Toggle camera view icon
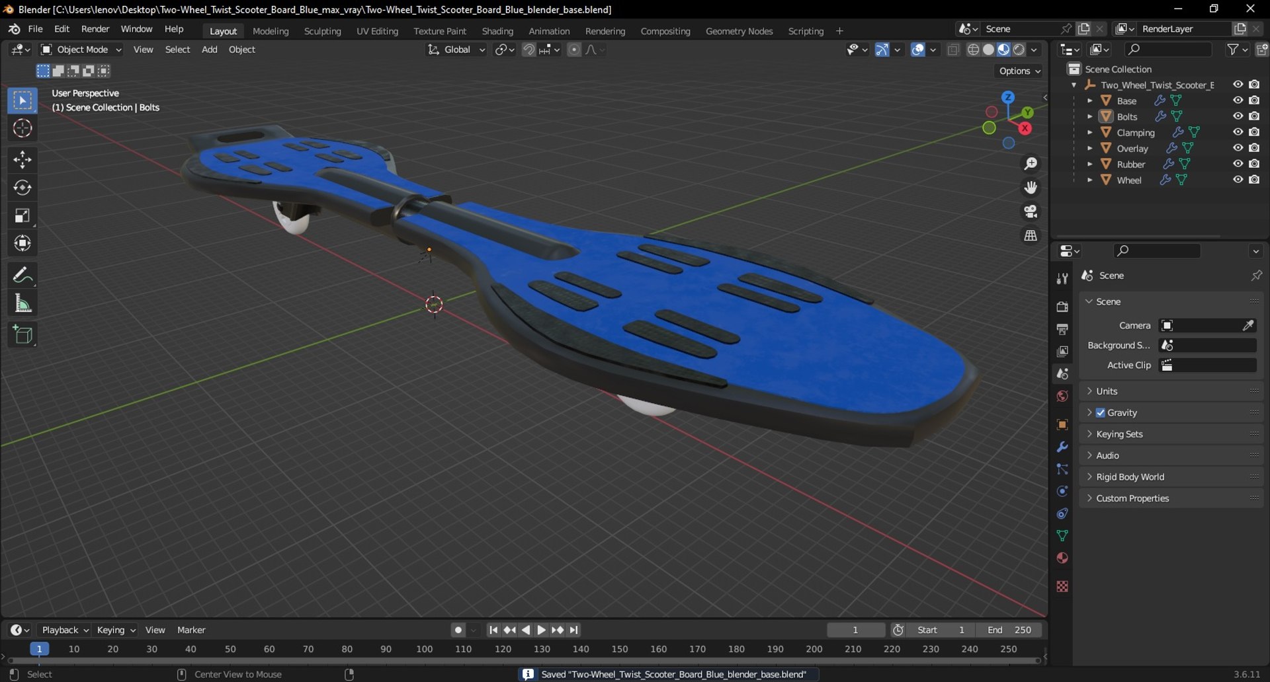This screenshot has width=1270, height=682. [1031, 211]
